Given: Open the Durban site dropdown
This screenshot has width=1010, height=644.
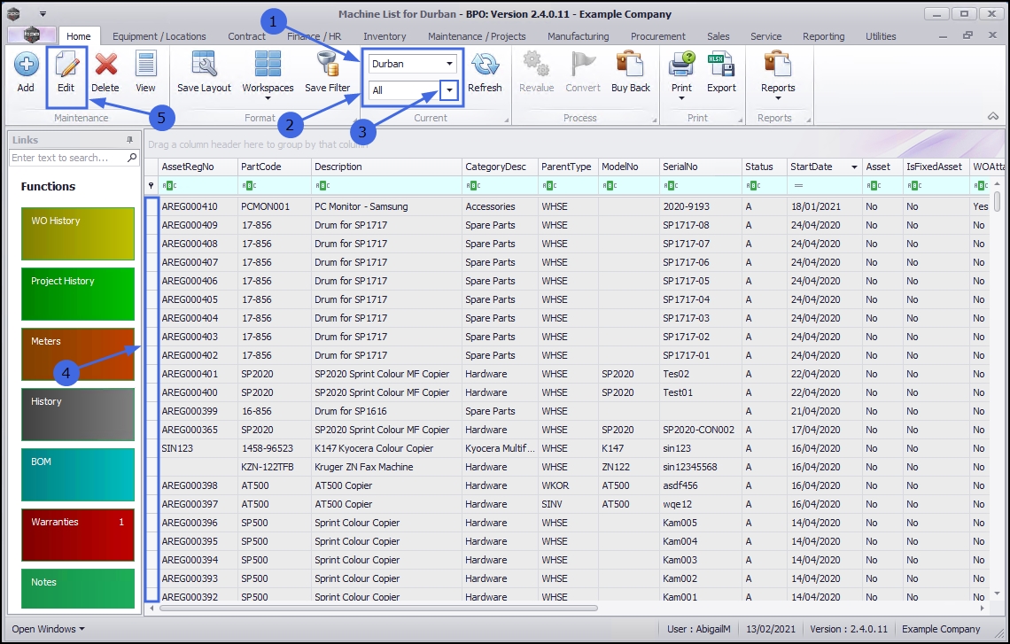Looking at the screenshot, I should pos(450,64).
